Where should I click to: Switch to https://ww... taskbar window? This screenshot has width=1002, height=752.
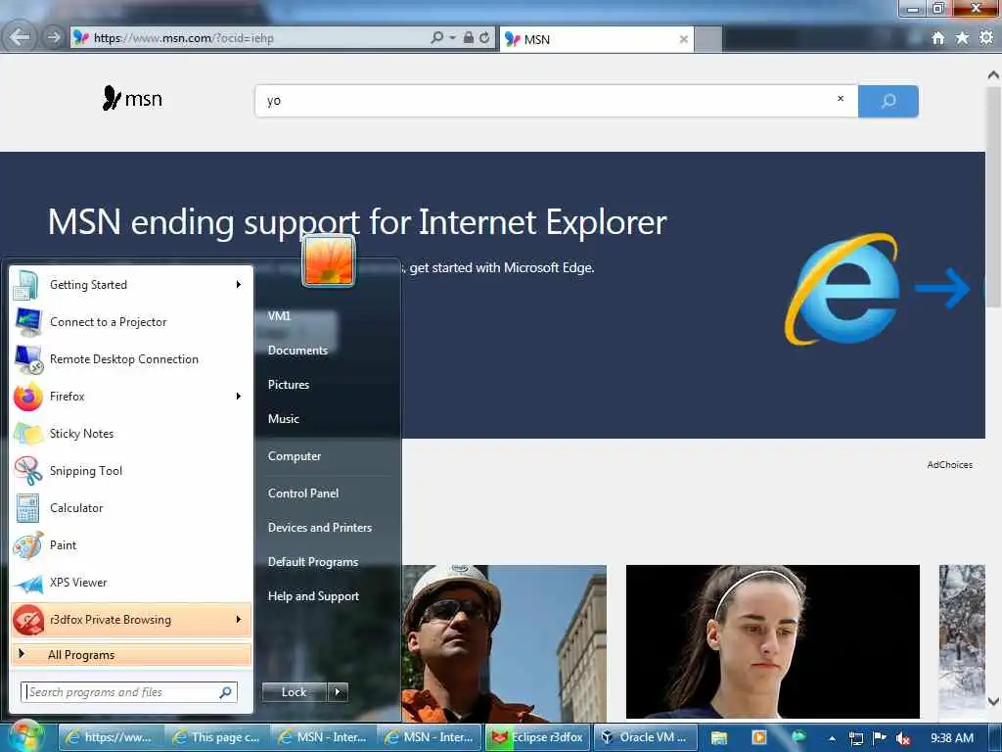coord(110,737)
